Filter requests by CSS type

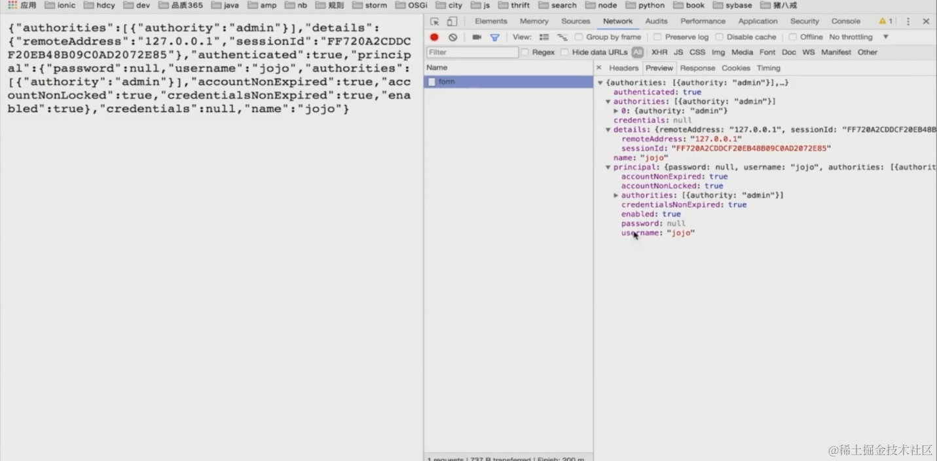[697, 52]
